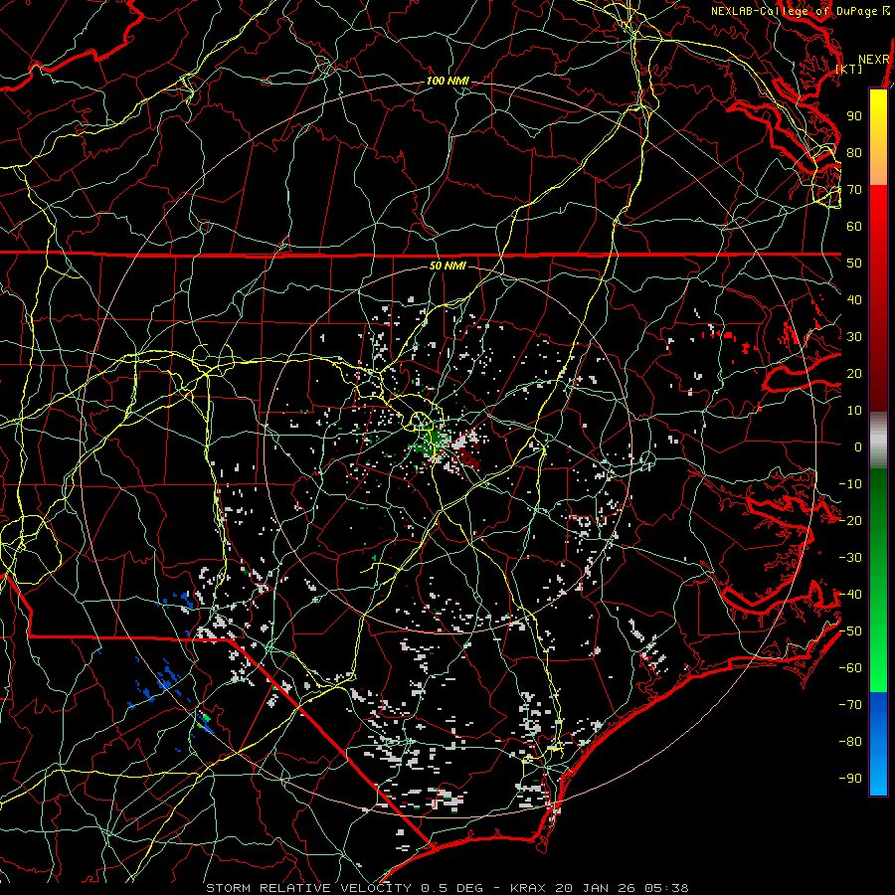Image resolution: width=895 pixels, height=895 pixels.
Task: Select the 10 value on the velocity scale
Action: 854,411
